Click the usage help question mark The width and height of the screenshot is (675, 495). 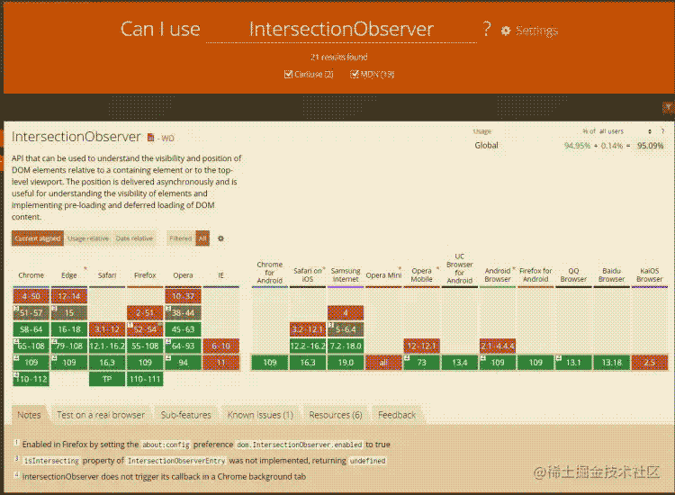pyautogui.click(x=662, y=131)
